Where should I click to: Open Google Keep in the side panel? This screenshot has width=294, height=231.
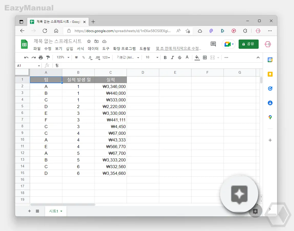pos(270,74)
